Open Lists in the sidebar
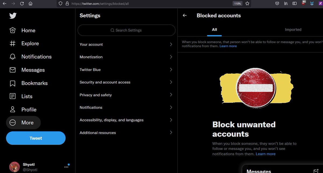 tap(21, 96)
